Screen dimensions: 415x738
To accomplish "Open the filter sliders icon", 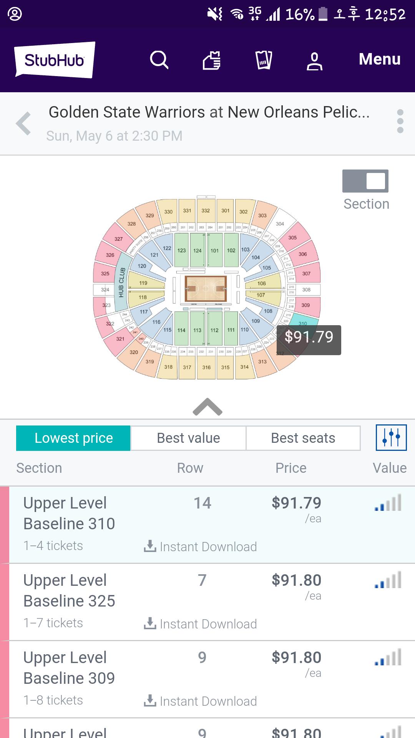I will coord(391,437).
